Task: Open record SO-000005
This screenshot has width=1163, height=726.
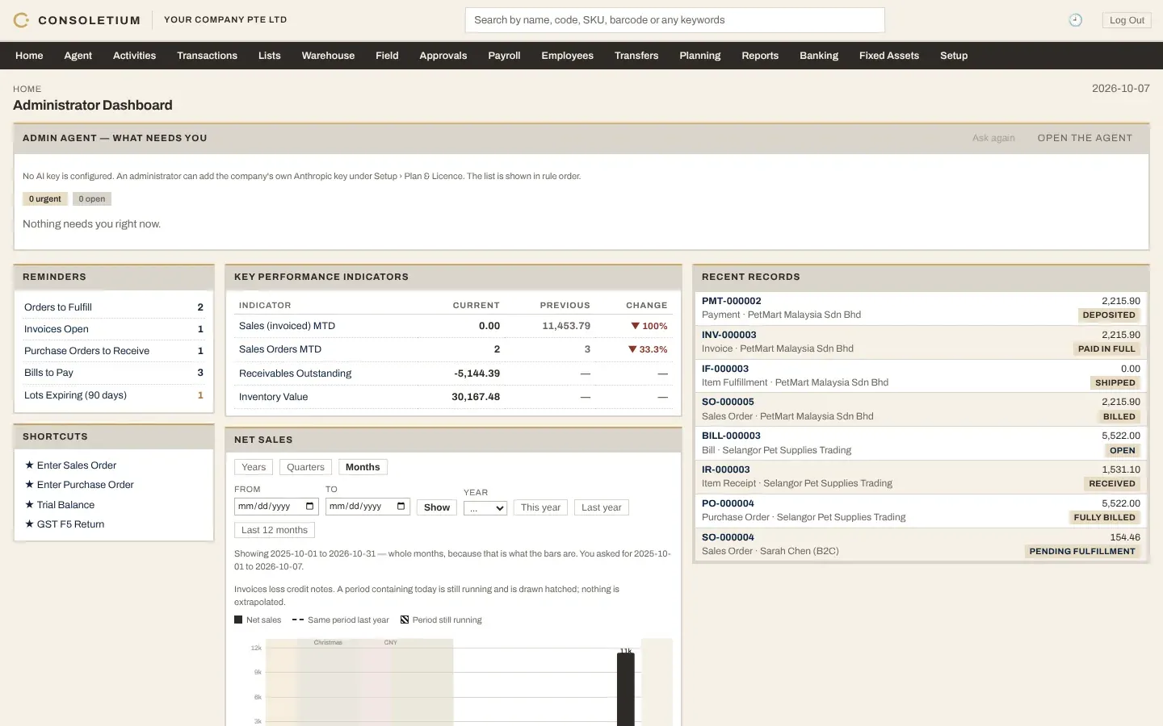Action: click(728, 402)
